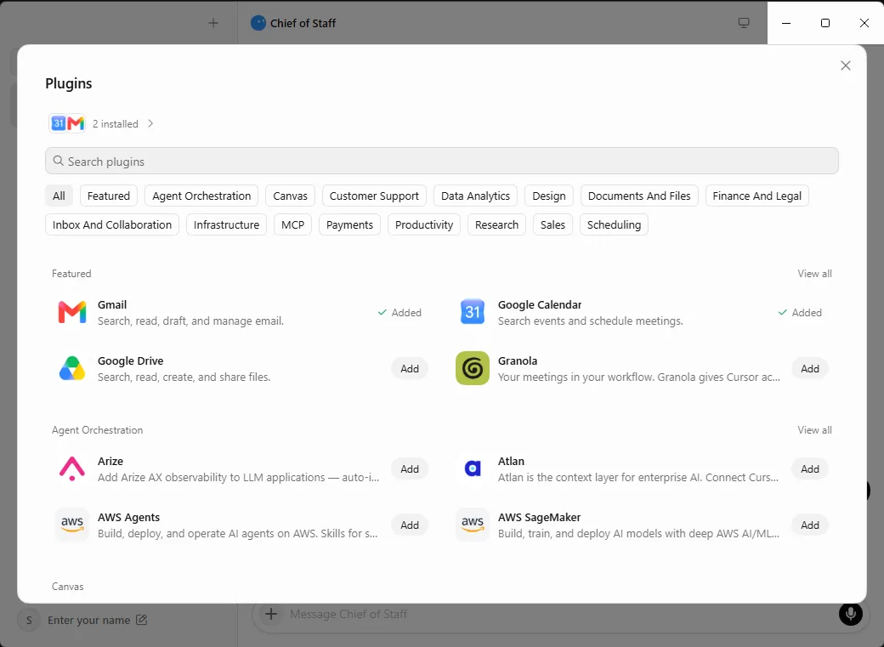Filter plugins by Productivity
This screenshot has width=884, height=647.
(x=424, y=224)
